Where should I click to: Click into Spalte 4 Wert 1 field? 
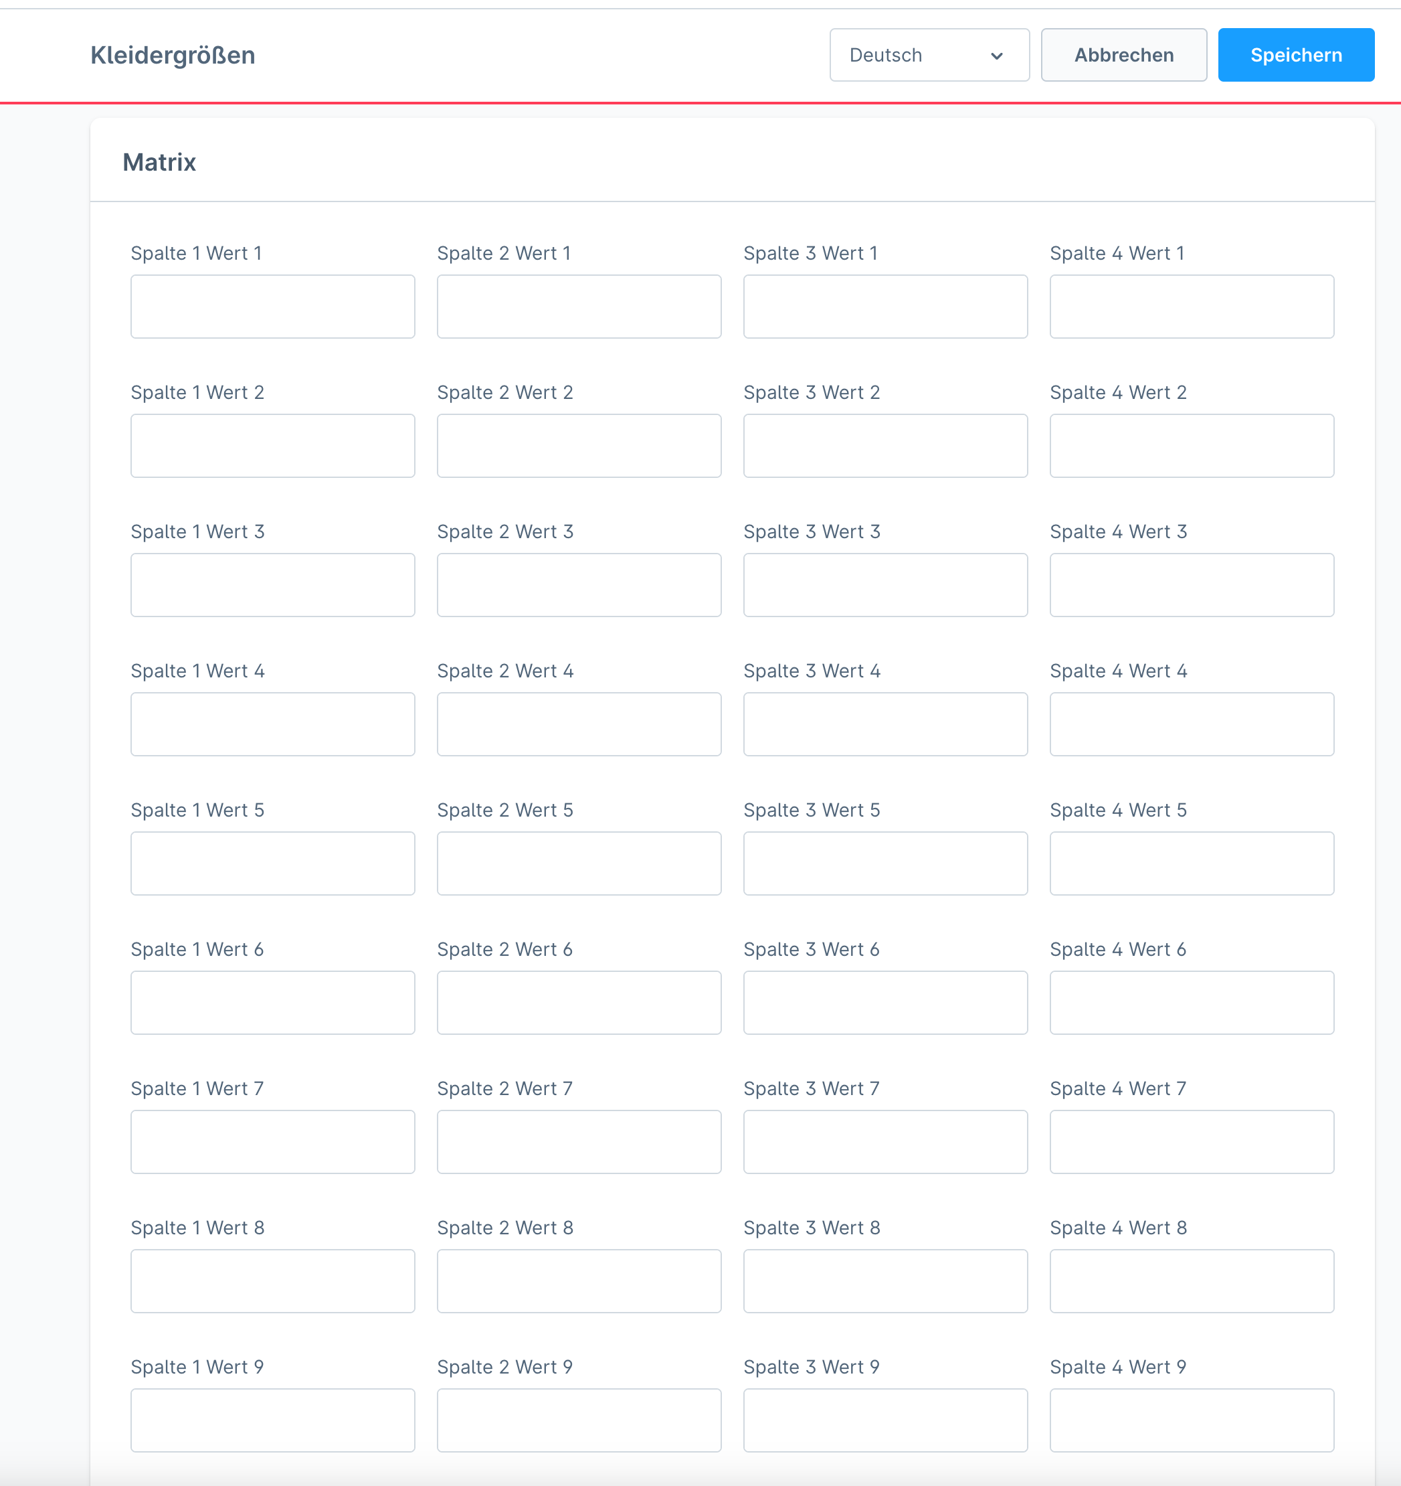pos(1191,307)
